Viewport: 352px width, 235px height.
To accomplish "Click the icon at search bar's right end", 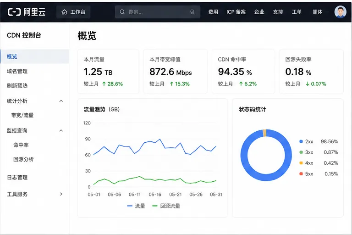I will tap(192, 12).
